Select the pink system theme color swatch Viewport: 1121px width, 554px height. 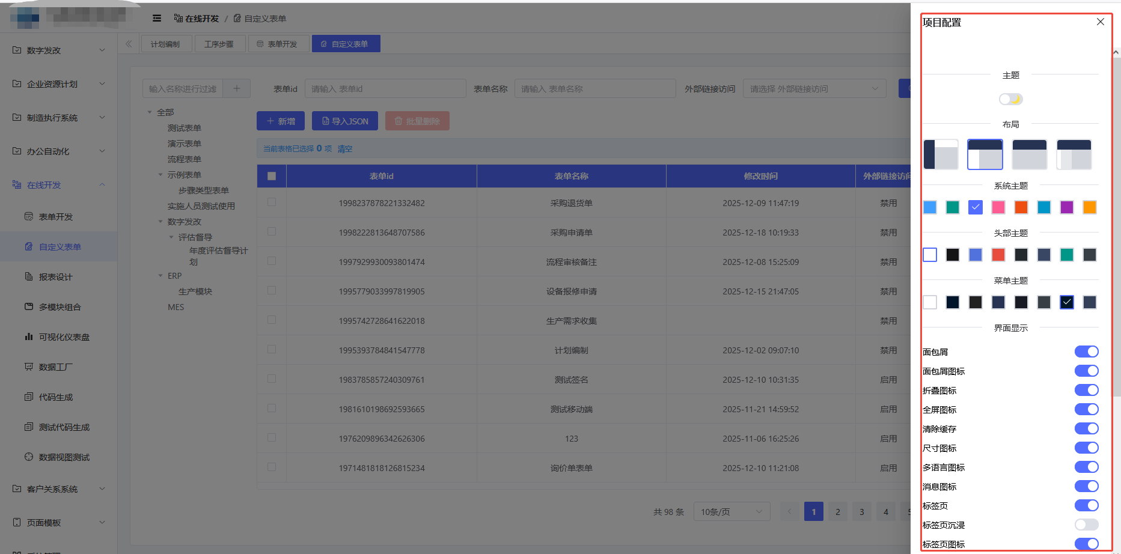pyautogui.click(x=998, y=207)
